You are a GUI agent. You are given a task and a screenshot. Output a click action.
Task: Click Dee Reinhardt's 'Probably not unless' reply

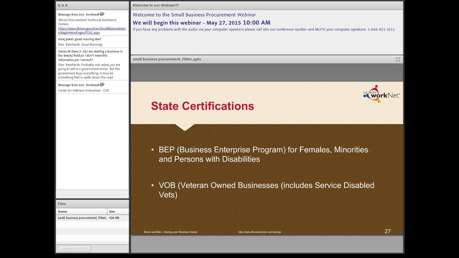click(89, 71)
